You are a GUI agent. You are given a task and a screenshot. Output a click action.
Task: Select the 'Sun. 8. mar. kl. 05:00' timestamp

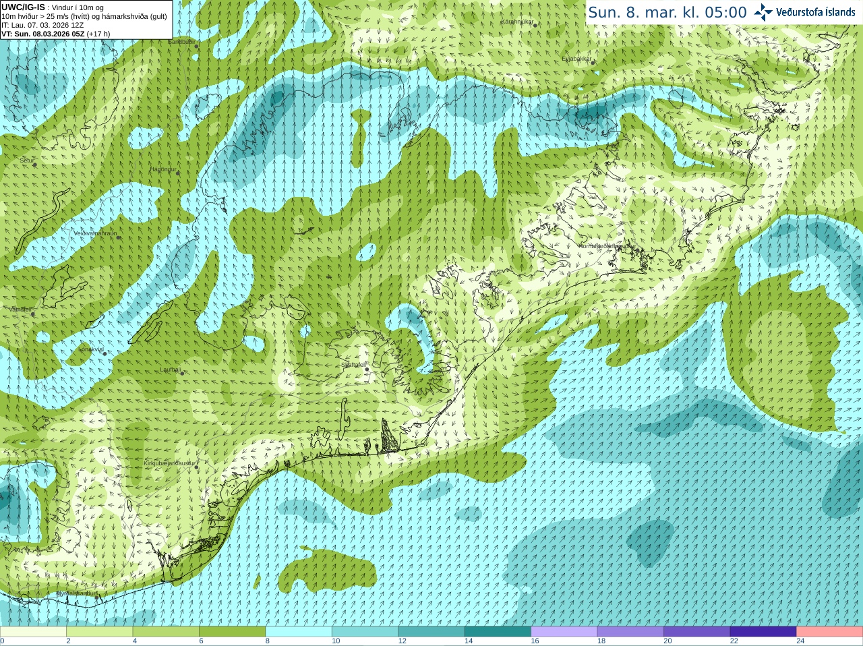[x=667, y=12]
